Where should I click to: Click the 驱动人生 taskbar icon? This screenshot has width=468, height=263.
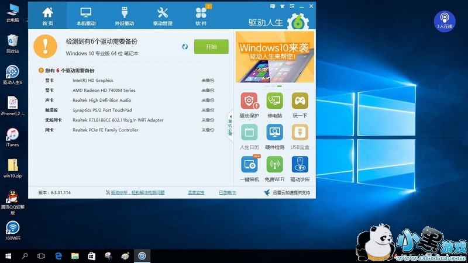142,256
